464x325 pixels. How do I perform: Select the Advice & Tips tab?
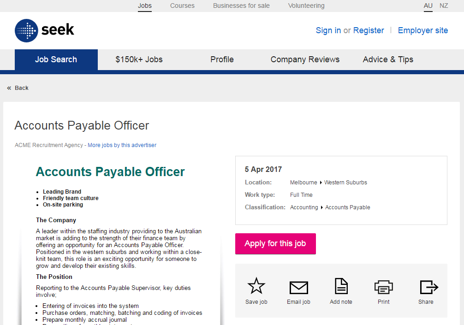coord(388,60)
